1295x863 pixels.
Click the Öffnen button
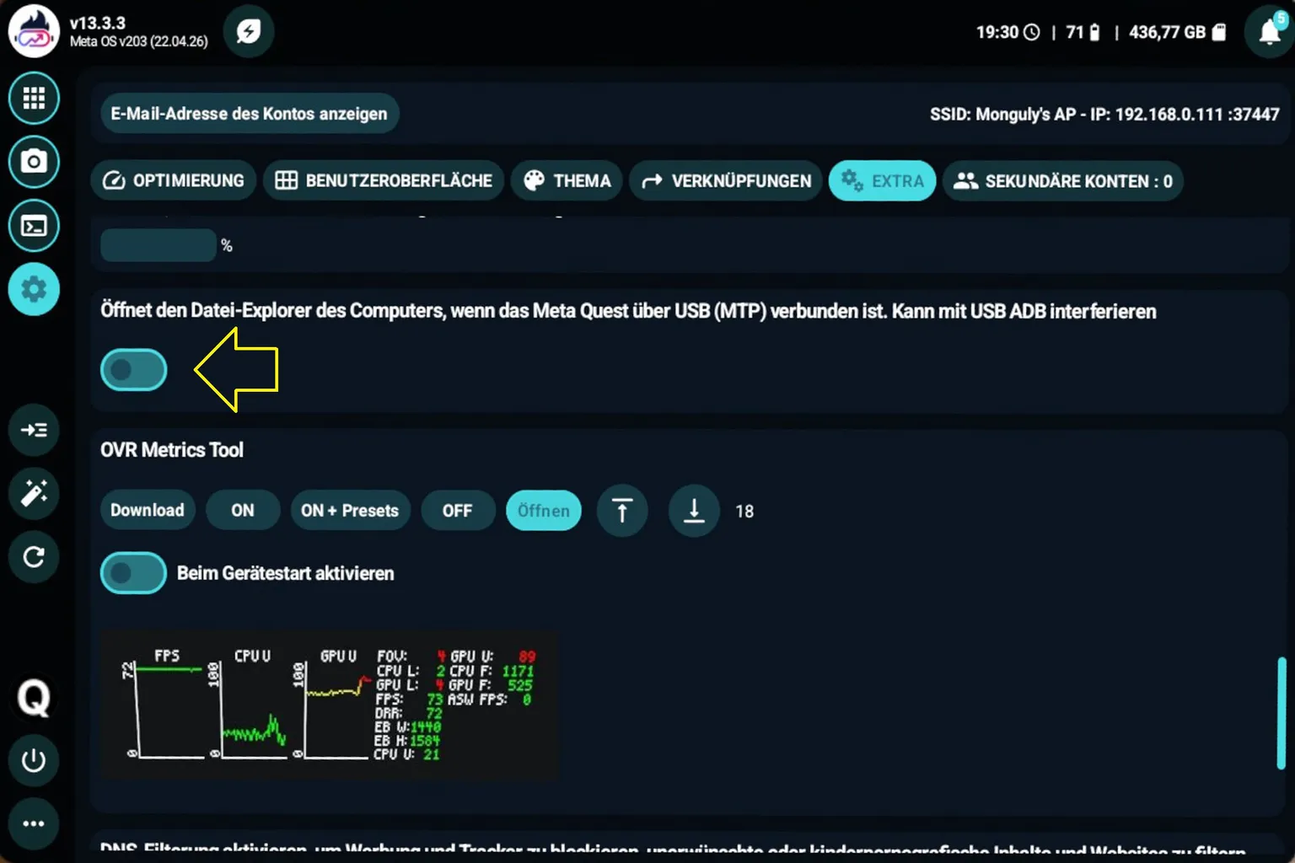point(544,511)
